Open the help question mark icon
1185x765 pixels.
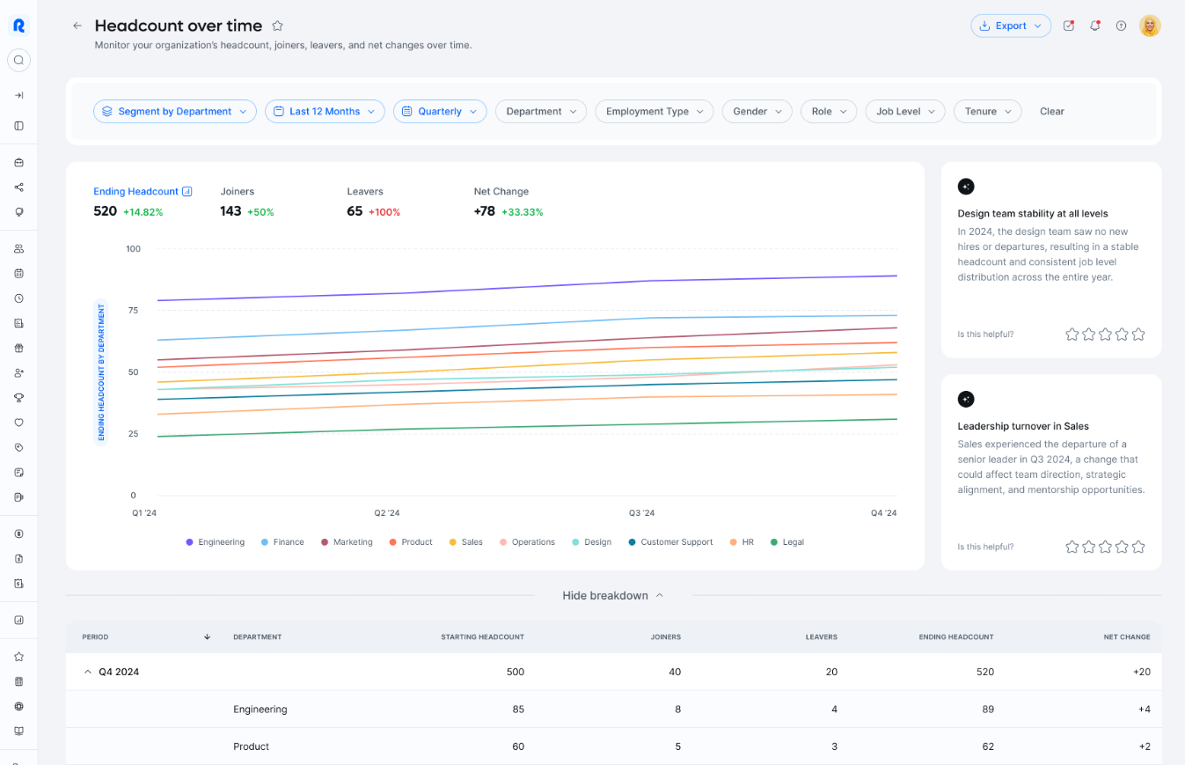pyautogui.click(x=1121, y=26)
